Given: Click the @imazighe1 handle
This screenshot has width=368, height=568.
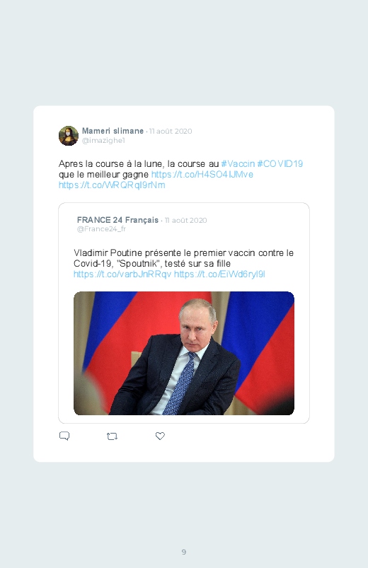Looking at the screenshot, I should [103, 141].
